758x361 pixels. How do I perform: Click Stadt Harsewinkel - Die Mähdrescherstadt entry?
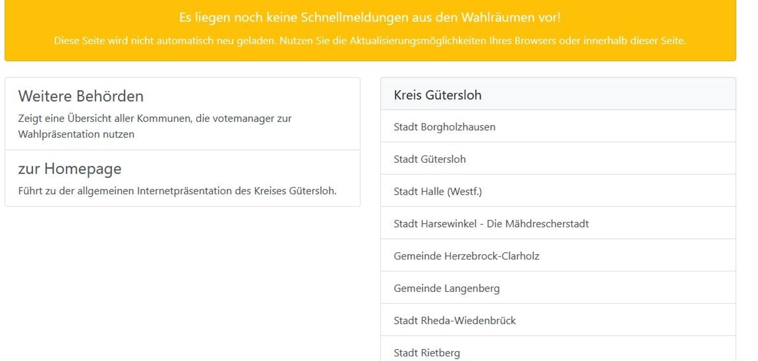(x=491, y=223)
